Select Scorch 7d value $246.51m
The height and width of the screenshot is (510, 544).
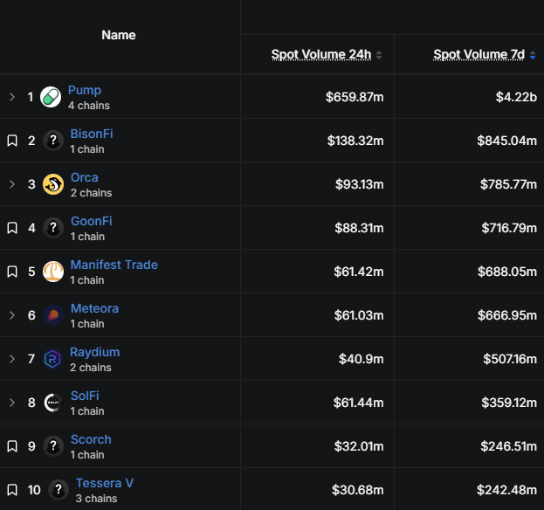[508, 446]
